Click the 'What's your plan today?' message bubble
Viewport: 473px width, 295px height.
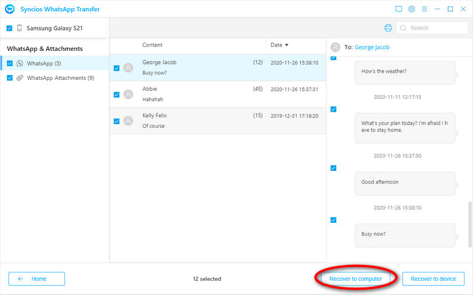pos(405,128)
